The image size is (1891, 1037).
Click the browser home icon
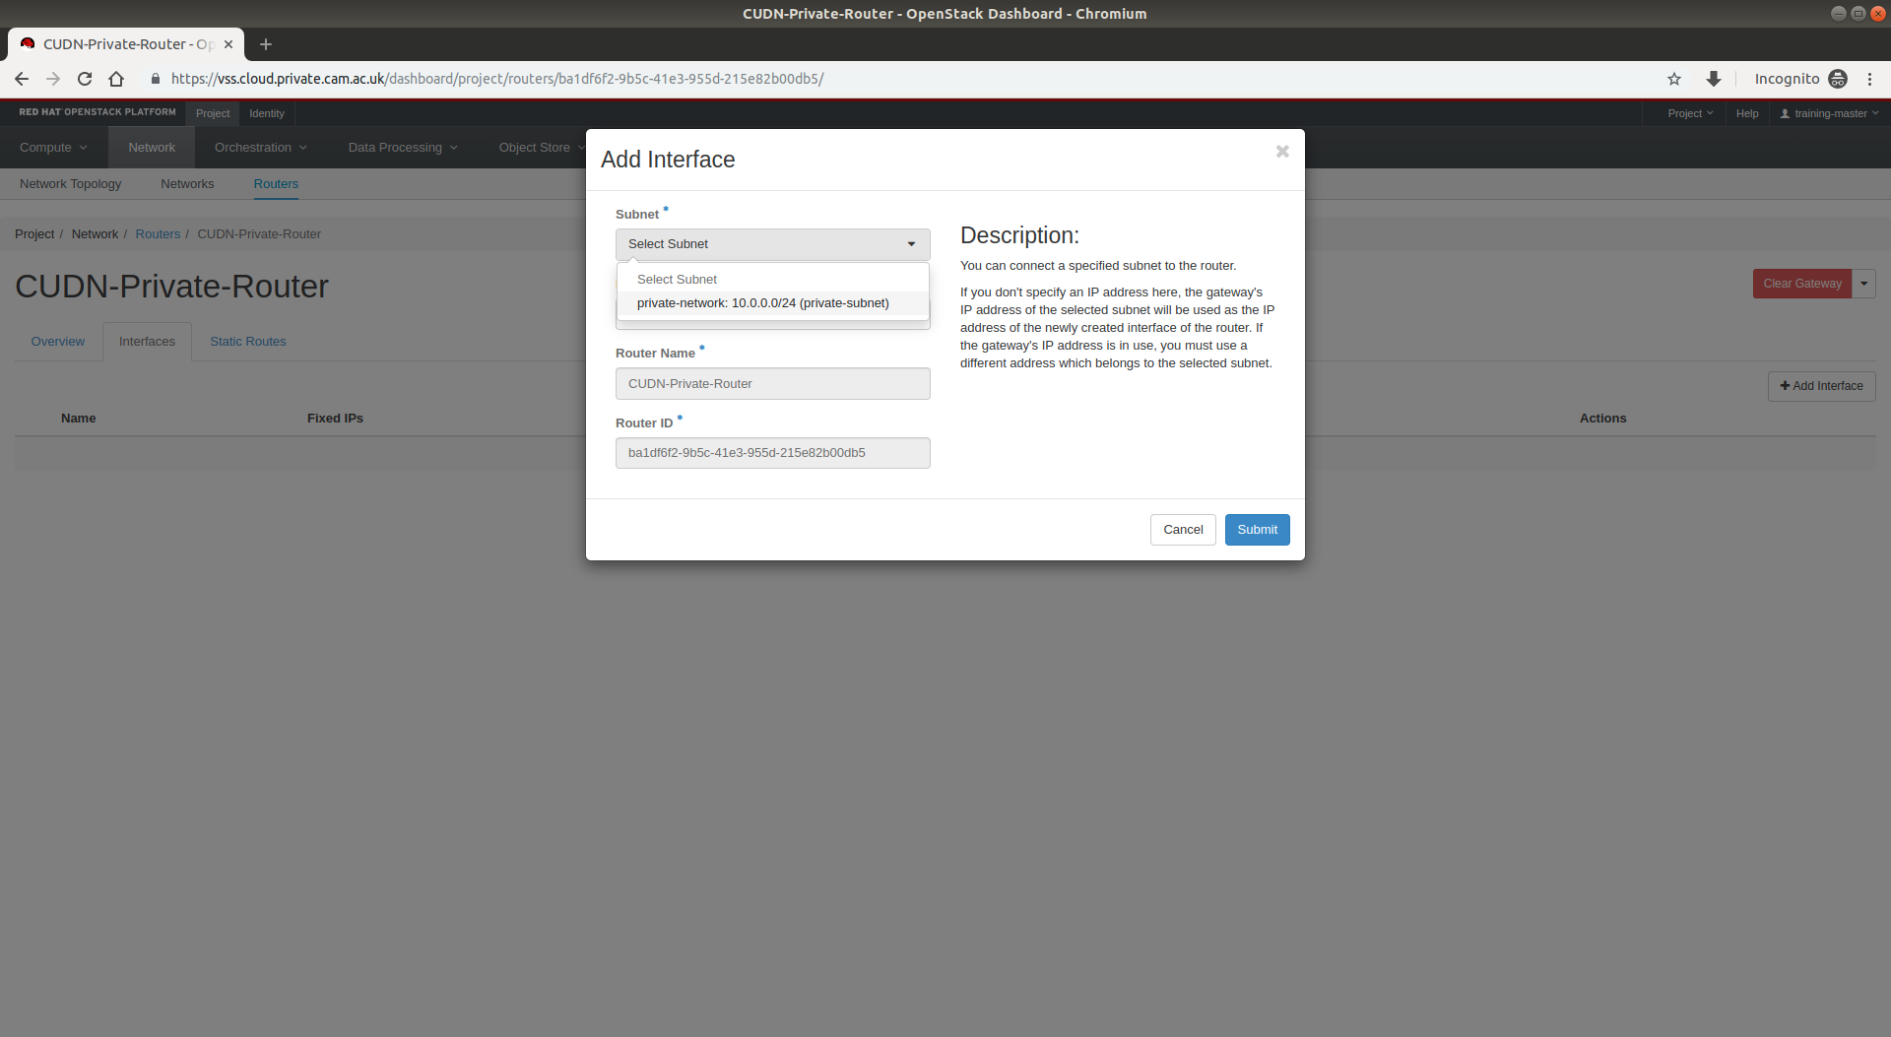point(116,79)
